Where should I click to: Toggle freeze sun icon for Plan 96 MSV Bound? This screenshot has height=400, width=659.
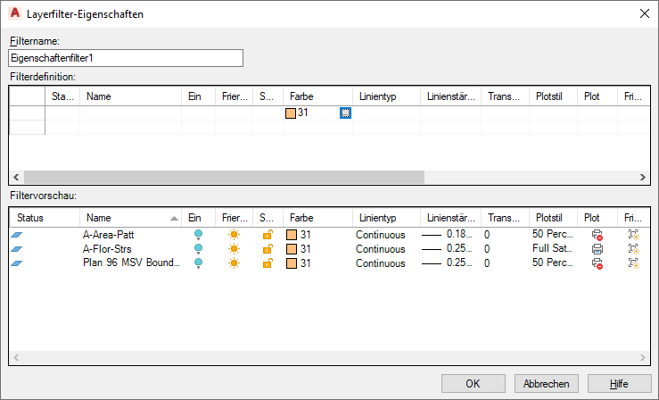[x=235, y=263]
